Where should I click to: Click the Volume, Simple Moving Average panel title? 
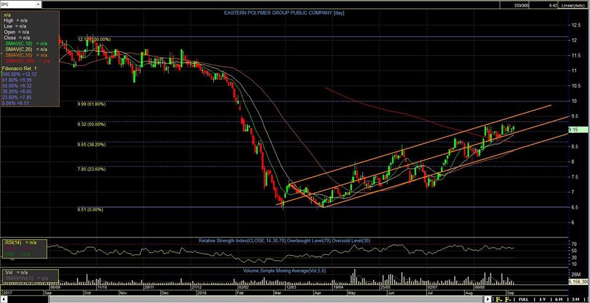pyautogui.click(x=284, y=270)
